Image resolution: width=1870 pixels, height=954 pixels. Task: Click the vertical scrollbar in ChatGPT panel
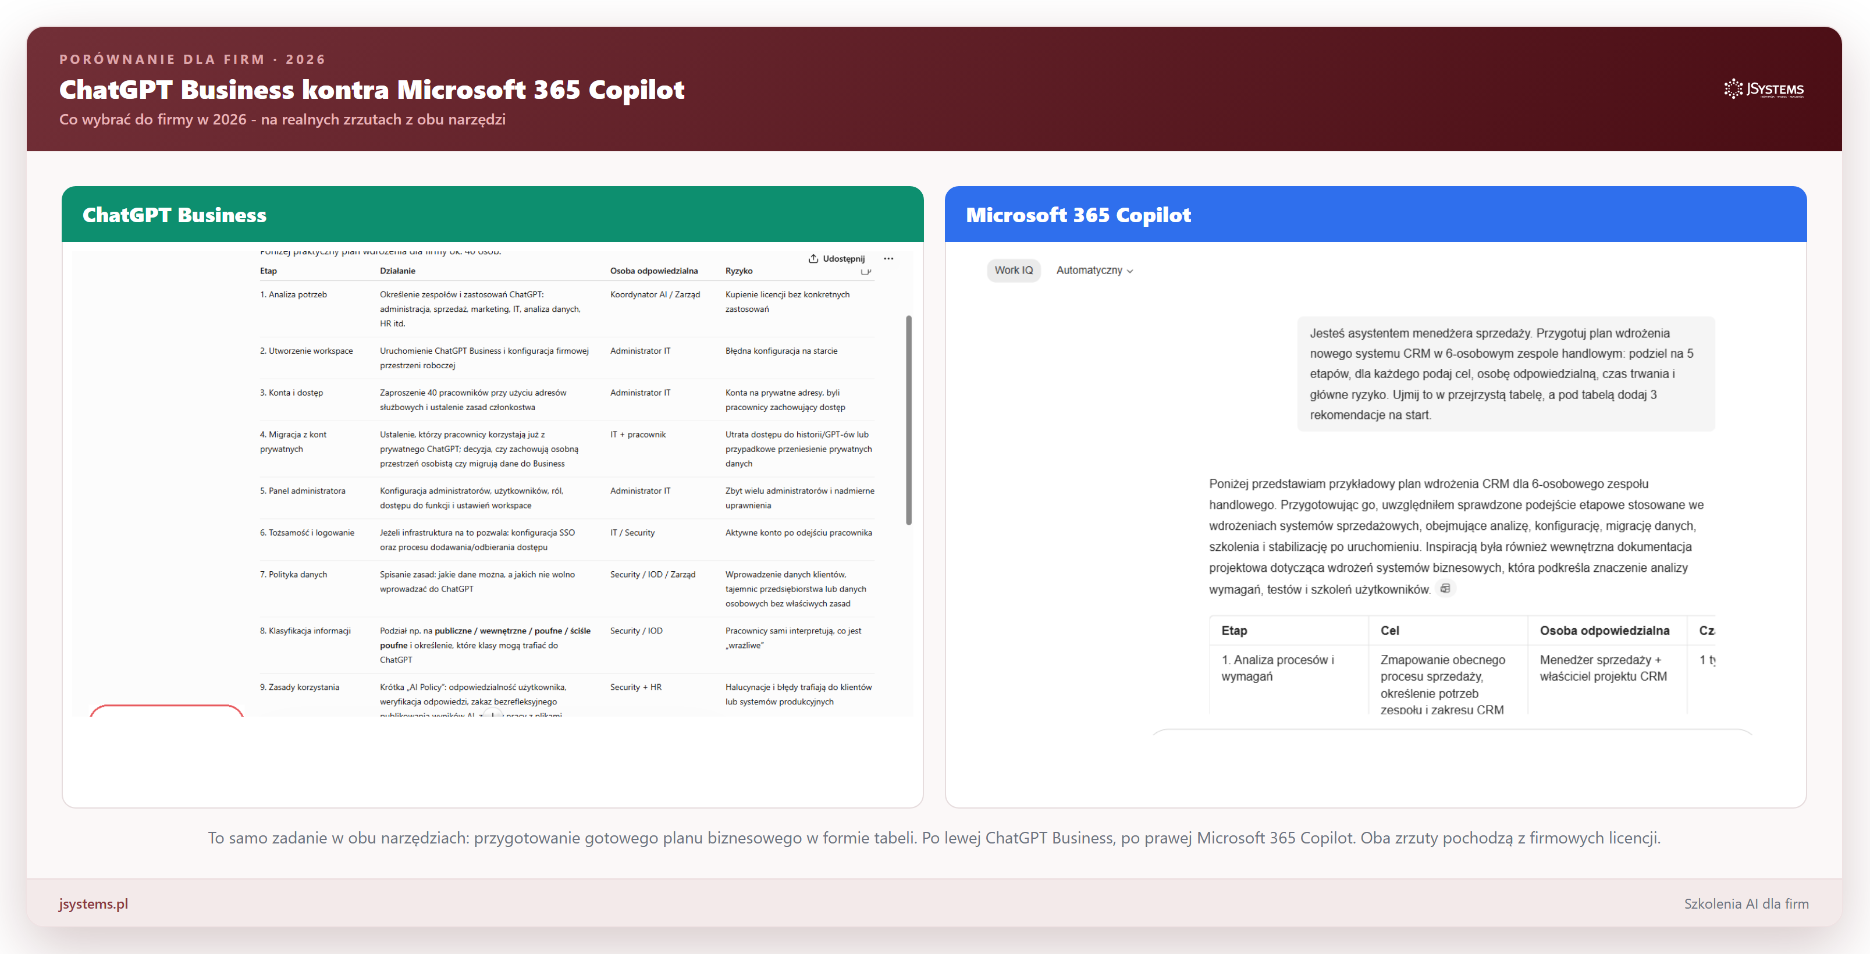(x=909, y=419)
